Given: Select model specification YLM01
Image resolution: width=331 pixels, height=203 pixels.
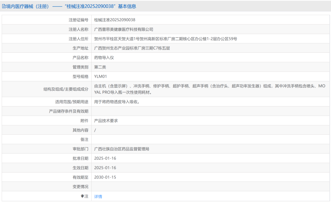Looking at the screenshot, I should [x=100, y=77].
